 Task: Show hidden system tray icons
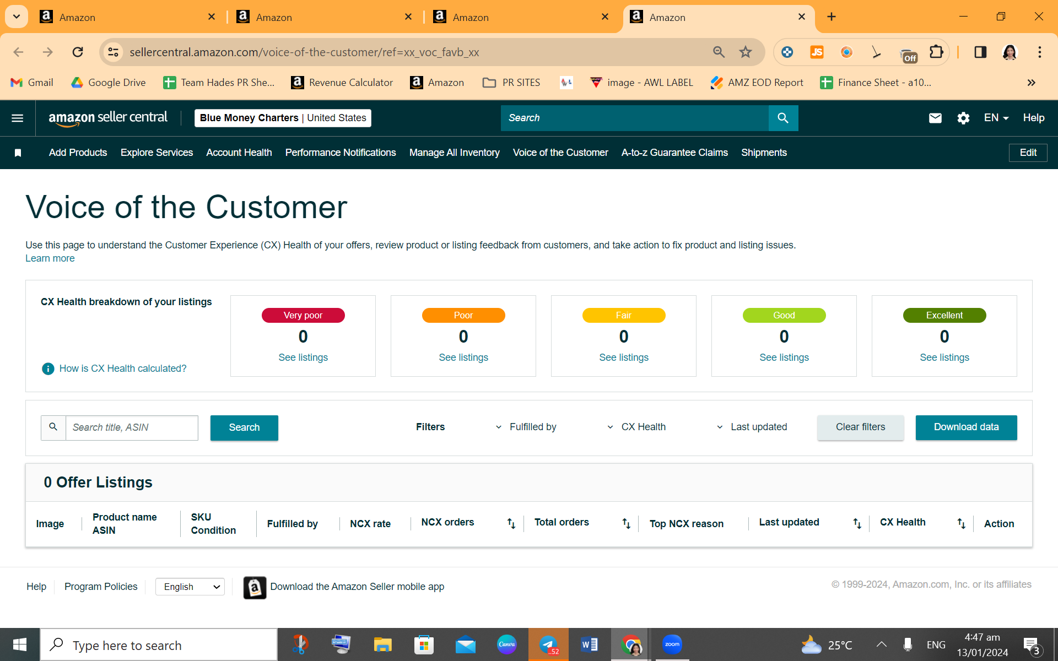tap(881, 644)
